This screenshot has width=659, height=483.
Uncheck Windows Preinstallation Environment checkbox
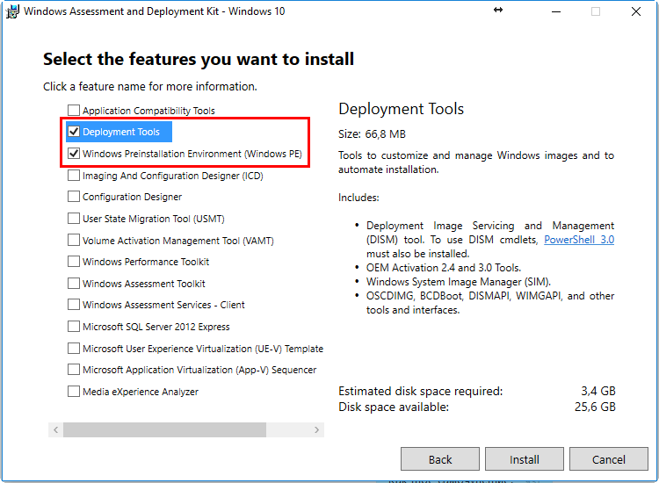click(x=74, y=154)
